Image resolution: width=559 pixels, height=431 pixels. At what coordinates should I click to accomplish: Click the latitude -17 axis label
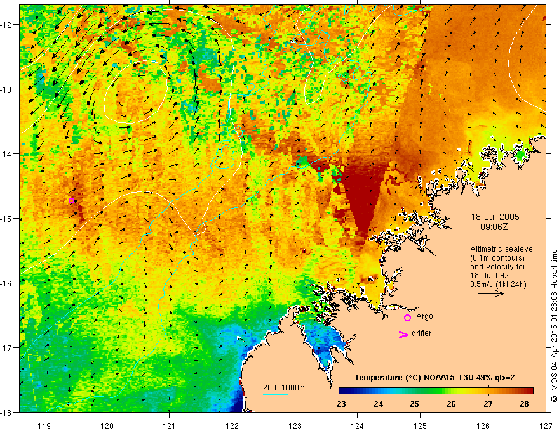point(6,347)
